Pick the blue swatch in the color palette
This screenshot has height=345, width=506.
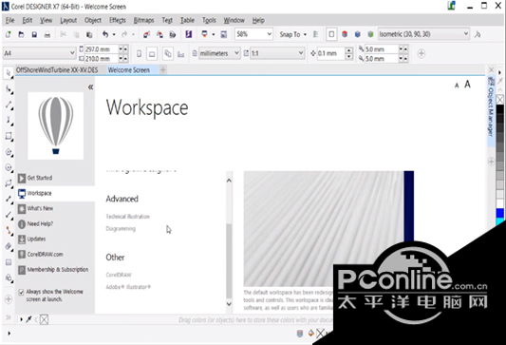499,213
